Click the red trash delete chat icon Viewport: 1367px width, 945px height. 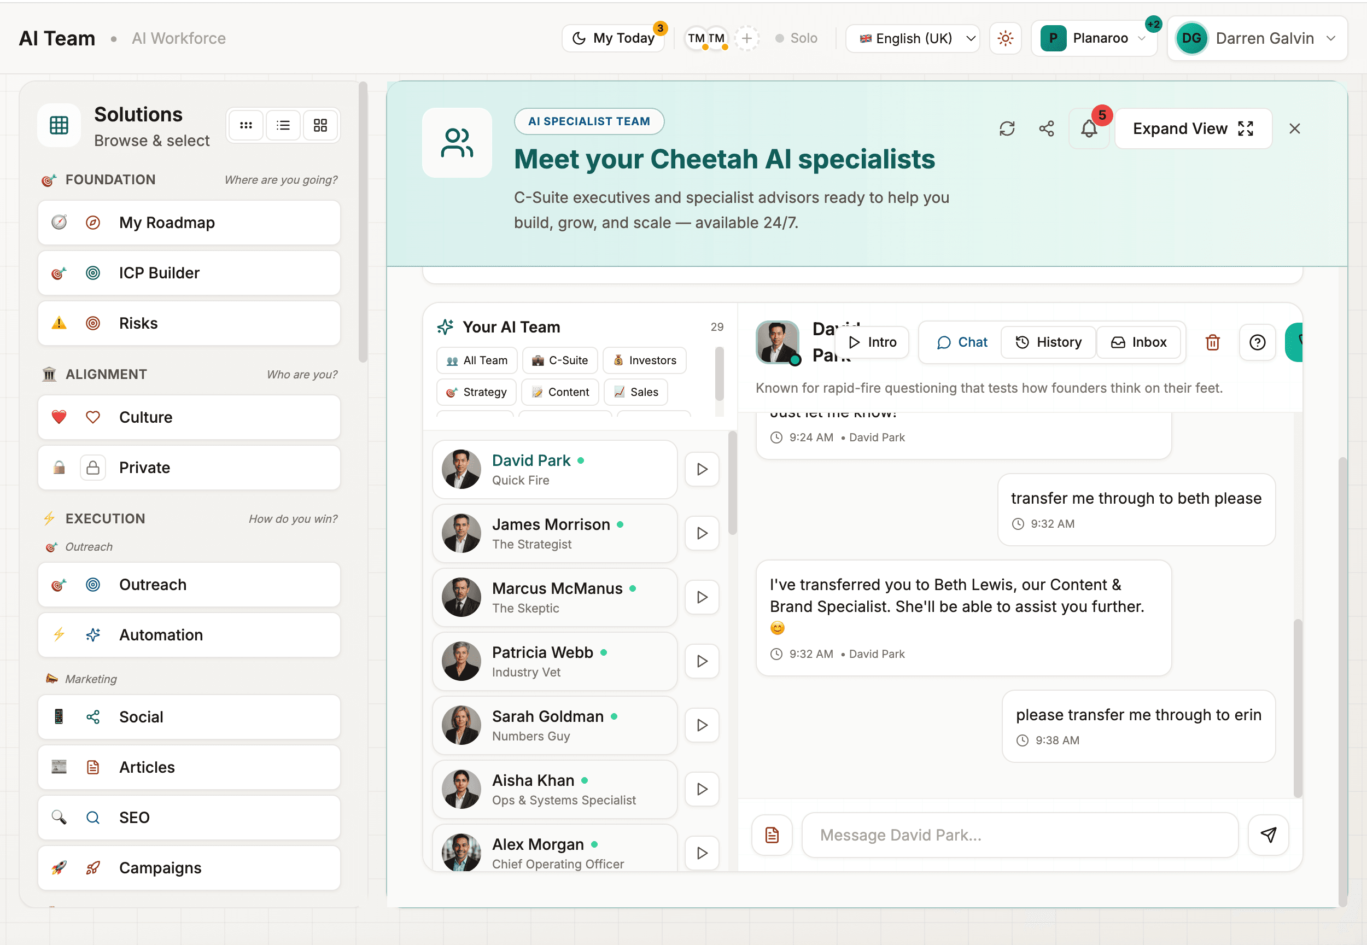[1212, 342]
